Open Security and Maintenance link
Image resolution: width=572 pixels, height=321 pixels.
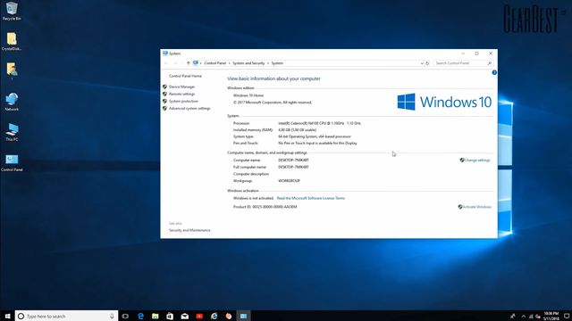tap(189, 230)
